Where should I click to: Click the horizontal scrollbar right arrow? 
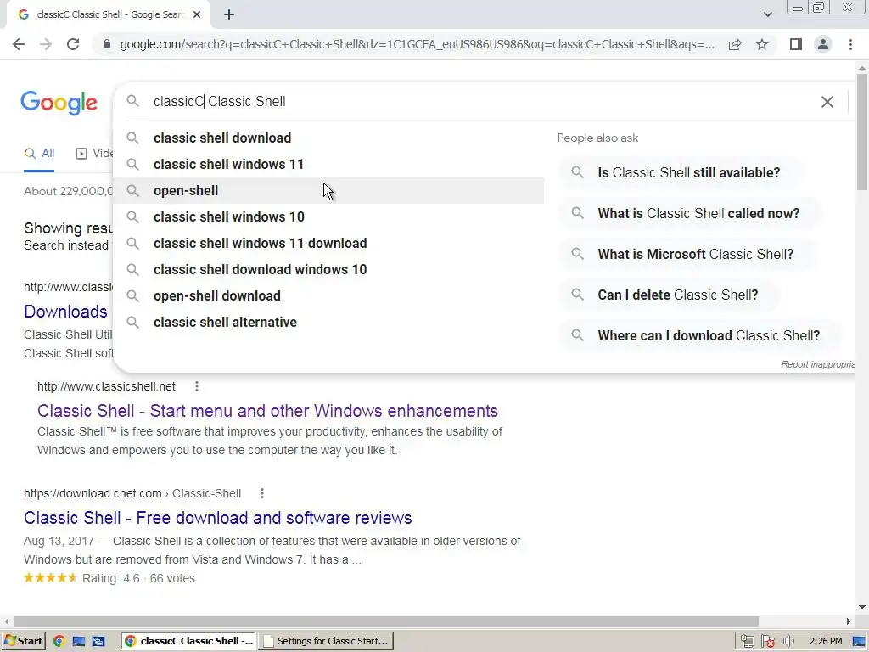(x=848, y=621)
